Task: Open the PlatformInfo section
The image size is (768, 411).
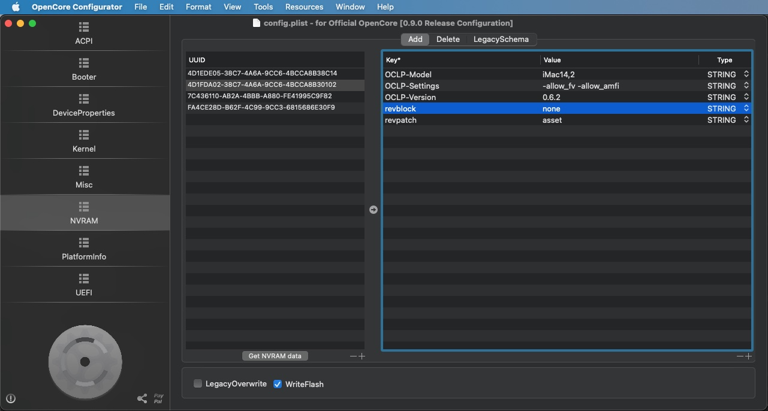Action: pos(84,249)
